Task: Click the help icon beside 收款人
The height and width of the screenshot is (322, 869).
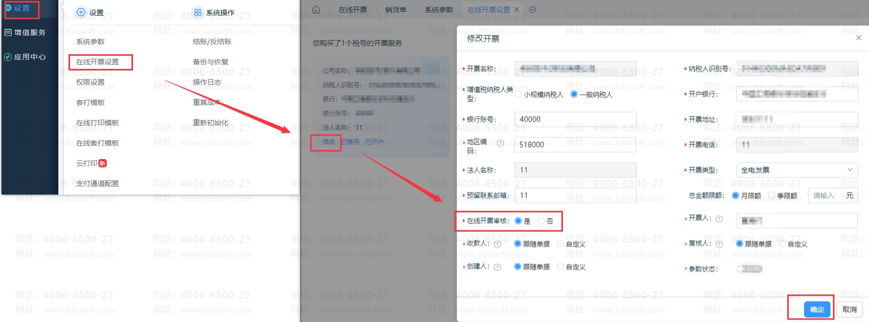Action: pos(497,244)
